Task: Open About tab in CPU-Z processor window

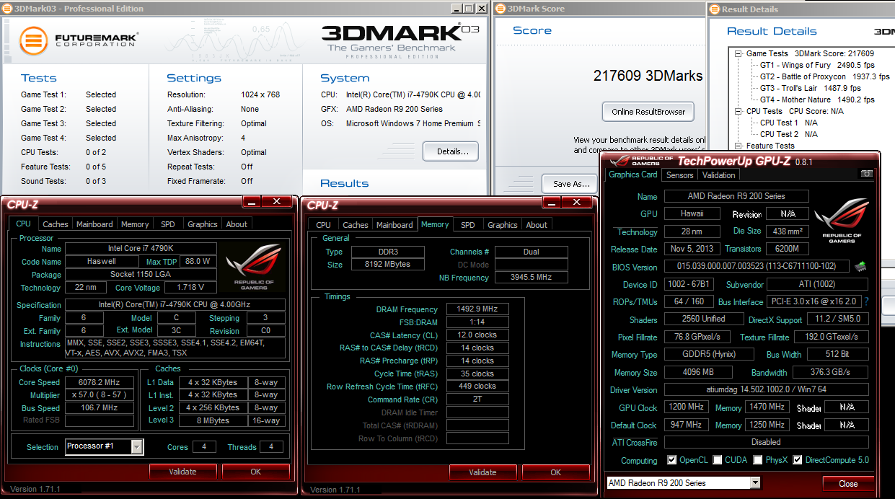Action: click(x=237, y=224)
